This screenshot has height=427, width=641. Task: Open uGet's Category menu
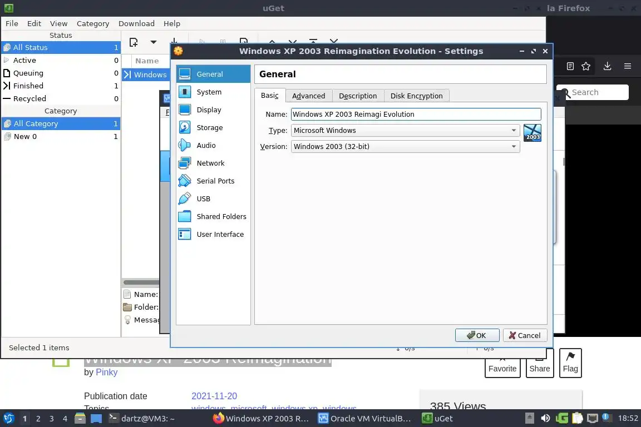[93, 24]
